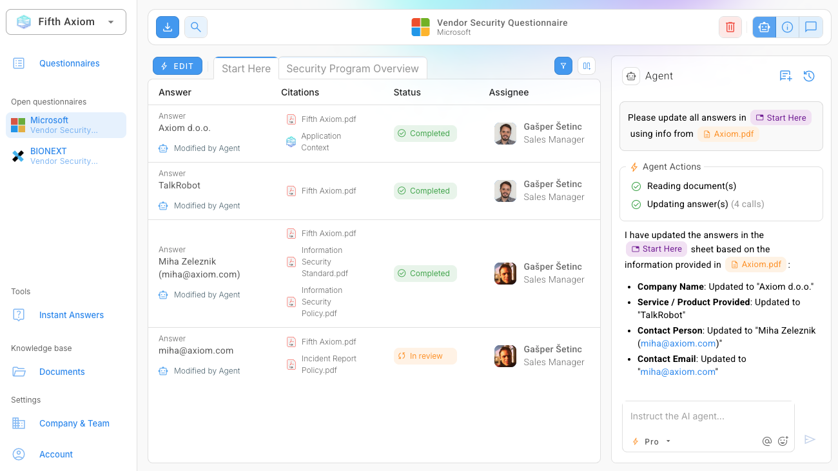Click the filter icon above table

pyautogui.click(x=563, y=66)
